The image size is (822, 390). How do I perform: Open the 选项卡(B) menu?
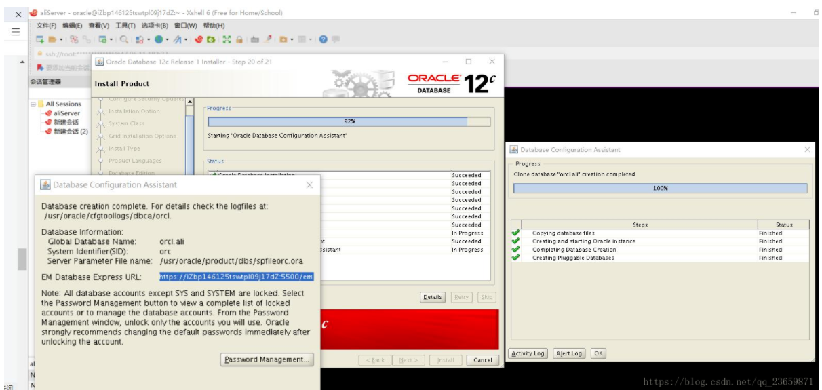[x=155, y=26]
